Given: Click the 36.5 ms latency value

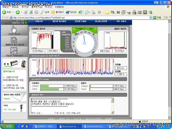Looking at the screenshot, I should pos(121,68).
